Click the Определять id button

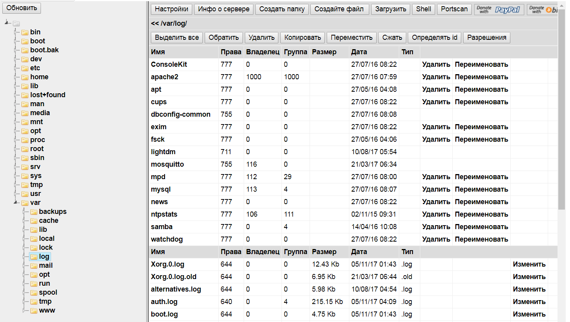click(x=435, y=37)
